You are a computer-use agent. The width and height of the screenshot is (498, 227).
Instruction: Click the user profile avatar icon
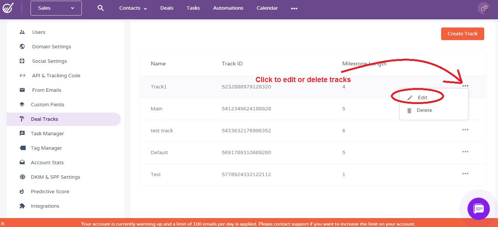click(484, 8)
